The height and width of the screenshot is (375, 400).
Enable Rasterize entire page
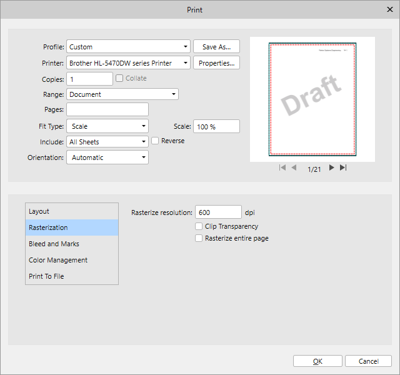click(199, 238)
